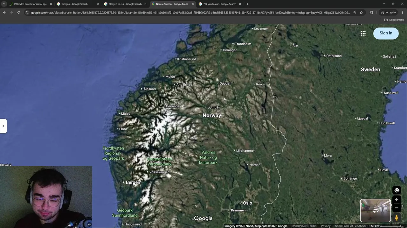Bookmark this page with star
407x228 pixels.
tap(361, 13)
